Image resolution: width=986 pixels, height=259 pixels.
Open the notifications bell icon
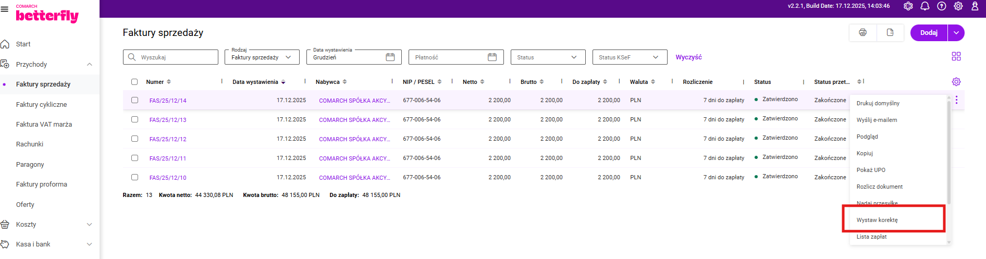pos(925,6)
